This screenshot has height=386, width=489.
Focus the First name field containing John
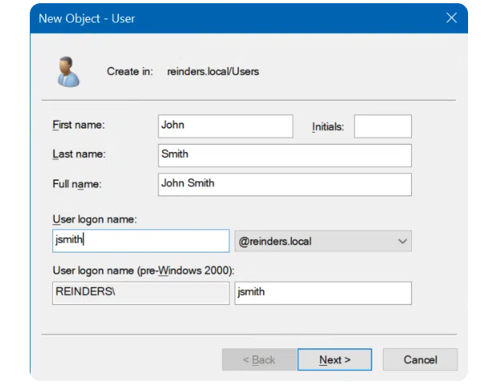(226, 125)
